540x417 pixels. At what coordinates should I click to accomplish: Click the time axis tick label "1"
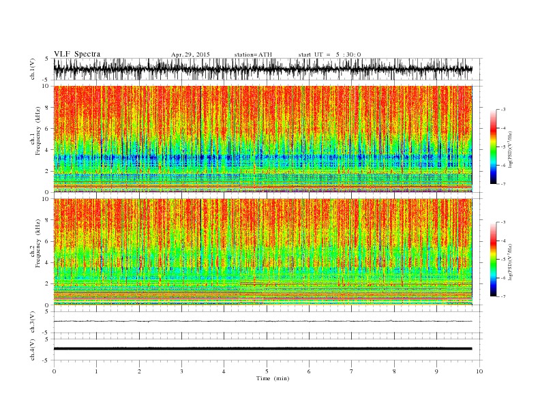point(96,371)
